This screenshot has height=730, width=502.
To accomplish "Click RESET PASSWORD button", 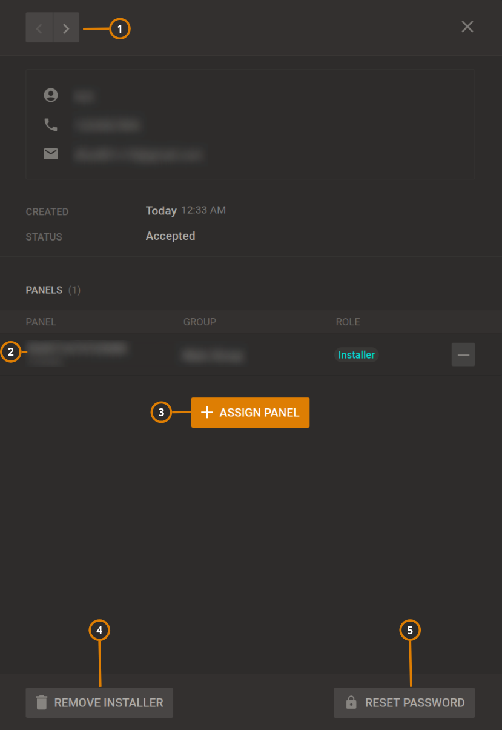I will pyautogui.click(x=404, y=703).
